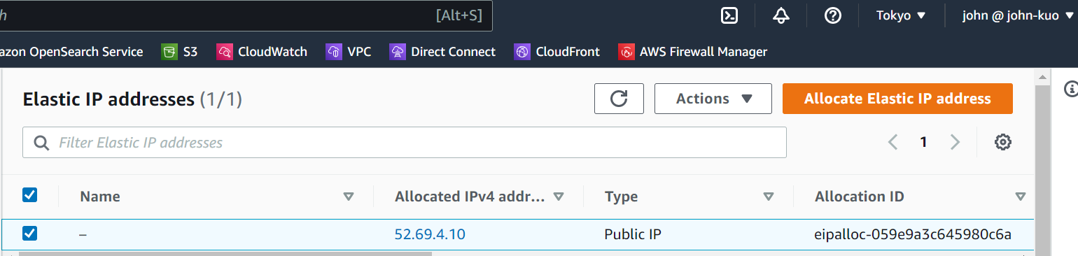Viewport: 1078px width, 256px height.
Task: Open the notifications bell
Action: click(x=781, y=15)
